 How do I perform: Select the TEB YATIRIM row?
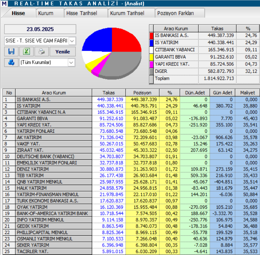click(131, 176)
